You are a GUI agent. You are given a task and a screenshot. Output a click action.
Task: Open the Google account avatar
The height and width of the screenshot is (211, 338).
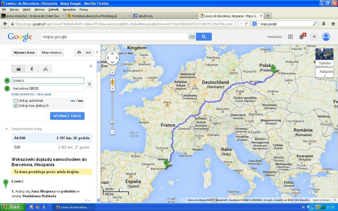pyautogui.click(x=326, y=37)
